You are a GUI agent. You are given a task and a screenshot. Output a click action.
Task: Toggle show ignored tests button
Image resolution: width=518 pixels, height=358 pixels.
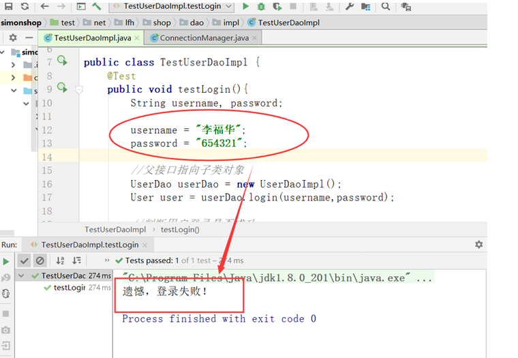click(x=40, y=260)
